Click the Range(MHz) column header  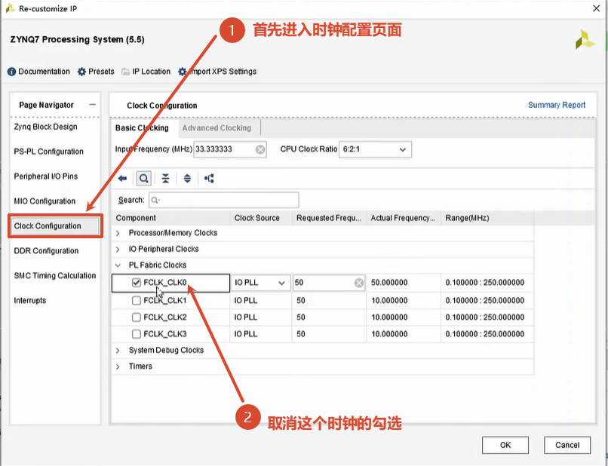[487, 218]
